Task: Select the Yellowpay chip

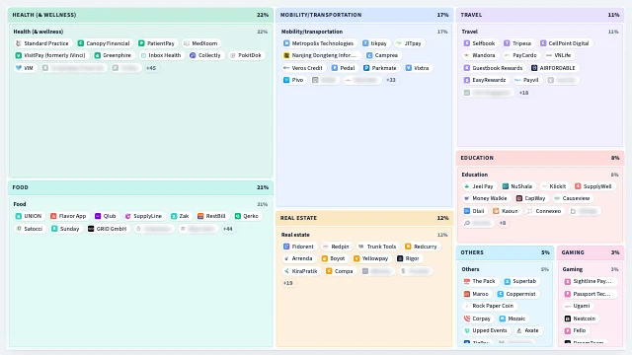Action: click(x=371, y=258)
